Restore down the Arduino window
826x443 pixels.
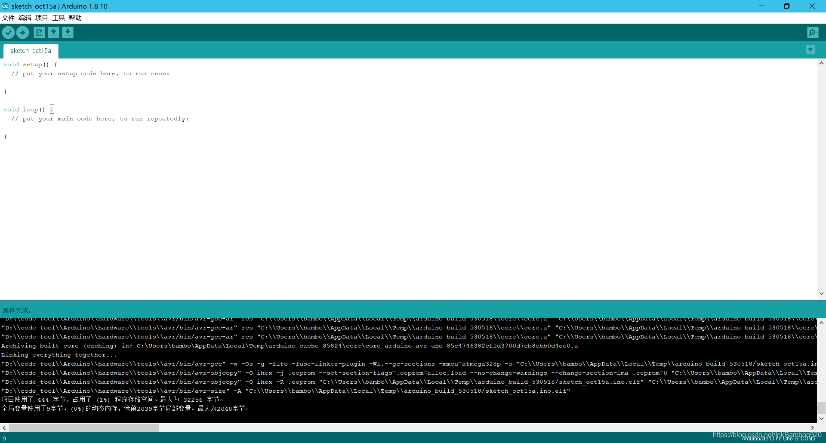[787, 6]
